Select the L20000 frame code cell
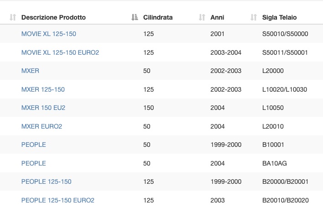323x213 pixels. point(273,71)
